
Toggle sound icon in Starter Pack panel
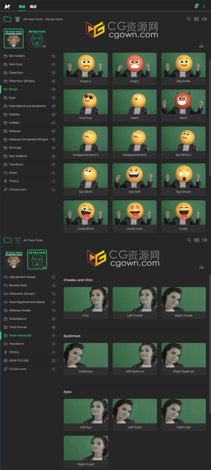click(x=204, y=19)
